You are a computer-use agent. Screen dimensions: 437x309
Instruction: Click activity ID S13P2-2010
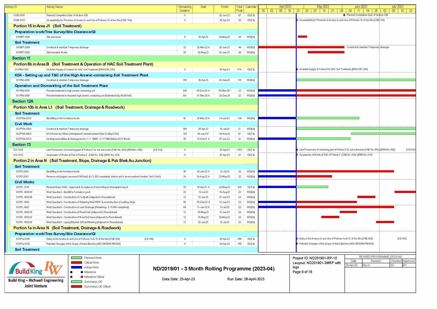(x=22, y=177)
